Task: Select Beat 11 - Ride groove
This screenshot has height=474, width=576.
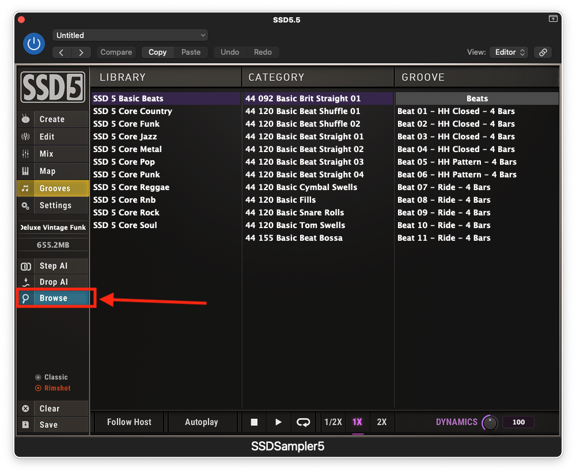Action: point(477,238)
